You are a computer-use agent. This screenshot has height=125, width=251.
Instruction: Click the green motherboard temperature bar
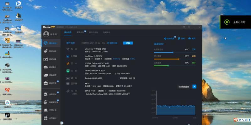(175, 66)
